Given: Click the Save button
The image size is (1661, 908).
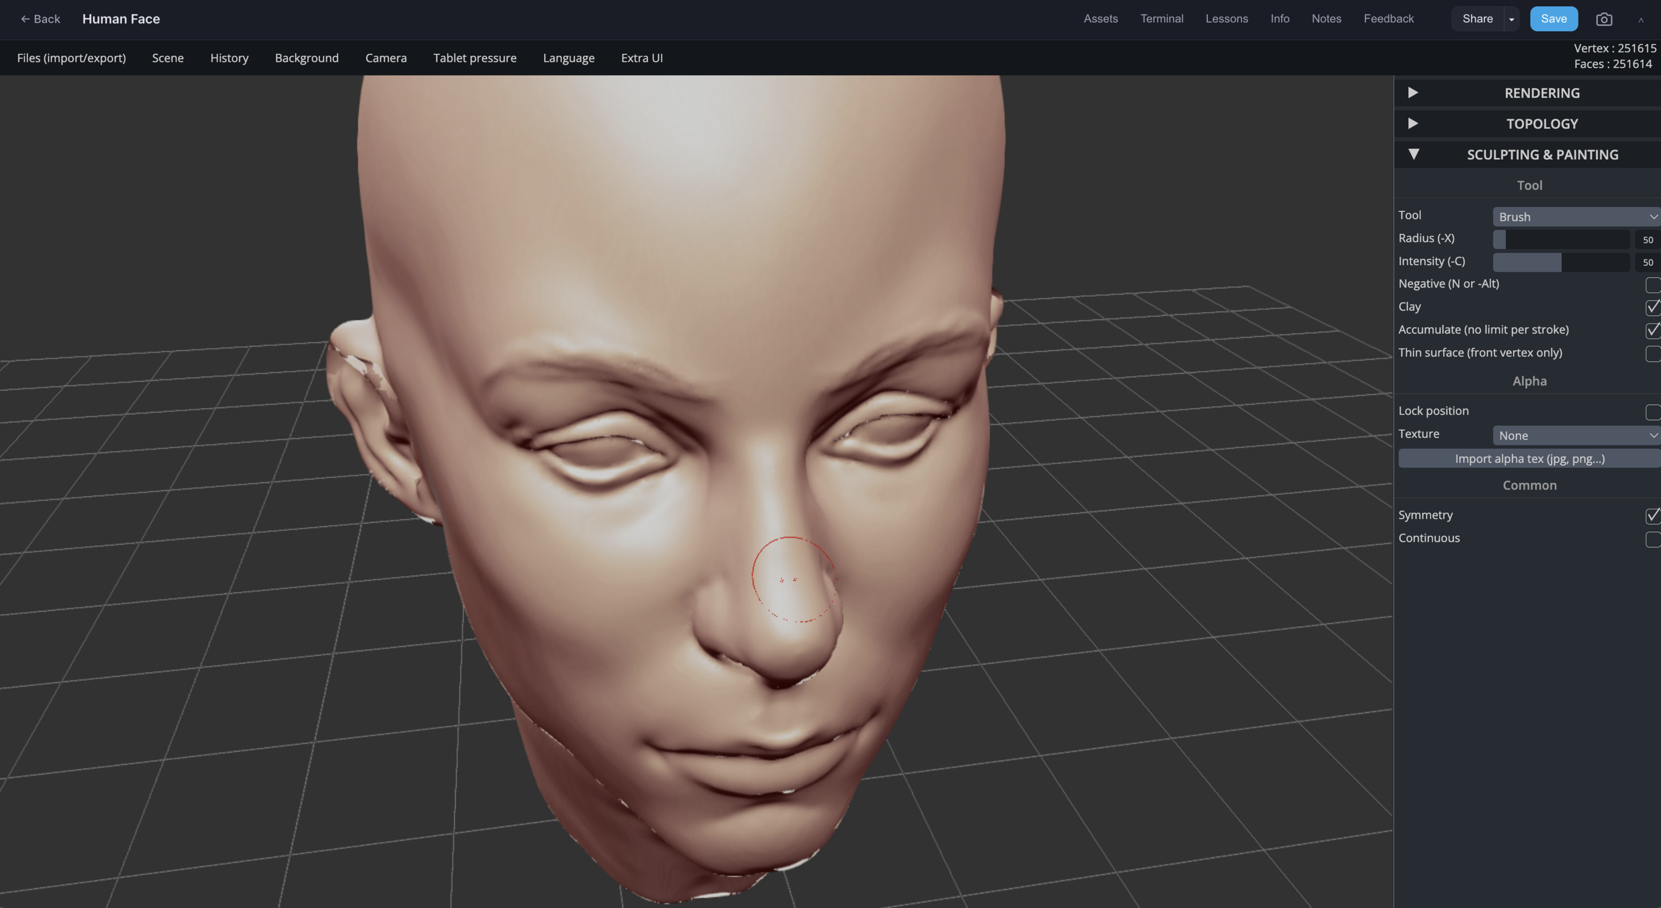Looking at the screenshot, I should (1554, 19).
